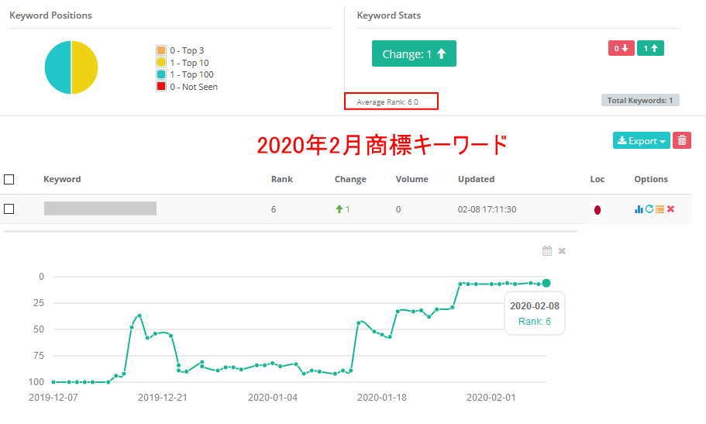The image size is (706, 424).
Task: Open the Export dropdown
Action: pos(641,140)
